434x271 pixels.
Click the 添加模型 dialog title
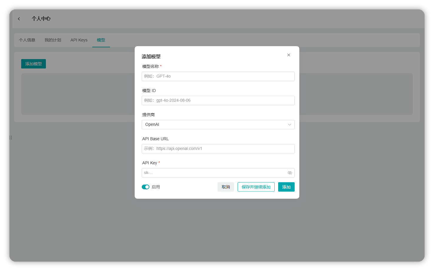tap(151, 56)
